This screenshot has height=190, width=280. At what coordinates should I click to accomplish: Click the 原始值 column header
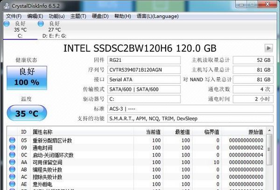coord(244,132)
